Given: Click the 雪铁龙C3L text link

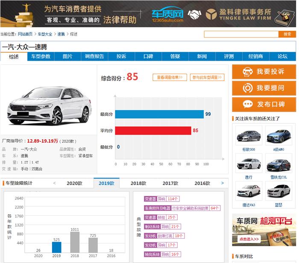Looking at the screenshot, I should (x=278, y=178).
